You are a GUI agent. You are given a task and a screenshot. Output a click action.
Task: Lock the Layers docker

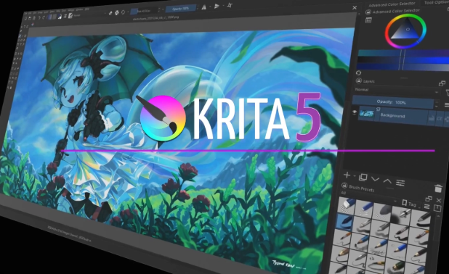pyautogui.click(x=359, y=81)
